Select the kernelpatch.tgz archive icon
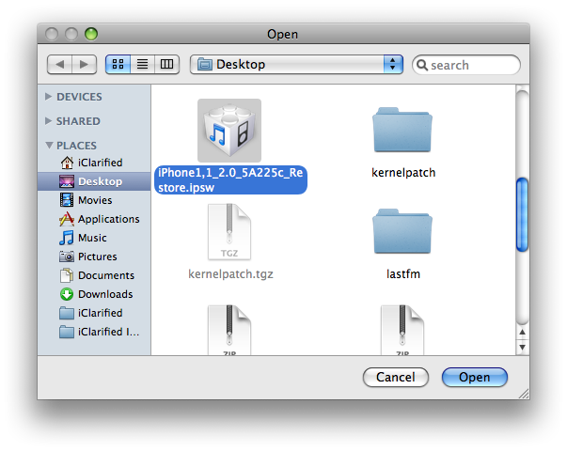Screen dimensions: 567x451 tap(228, 232)
